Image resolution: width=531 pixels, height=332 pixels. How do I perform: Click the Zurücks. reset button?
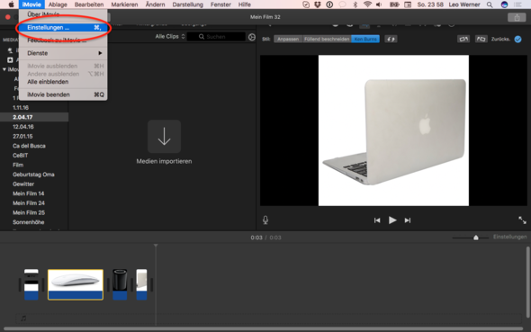click(500, 40)
